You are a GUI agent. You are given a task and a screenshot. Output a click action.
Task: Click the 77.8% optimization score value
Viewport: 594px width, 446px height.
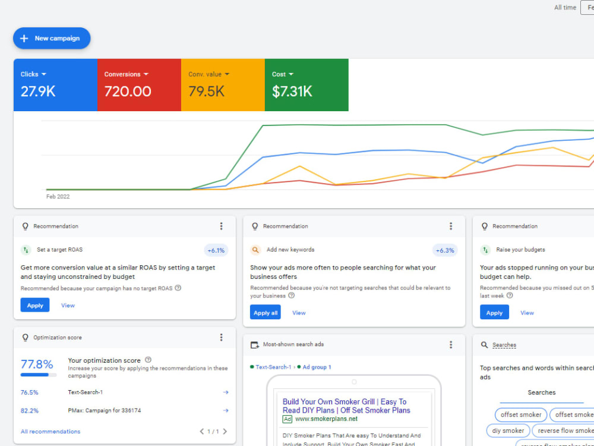pyautogui.click(x=37, y=365)
